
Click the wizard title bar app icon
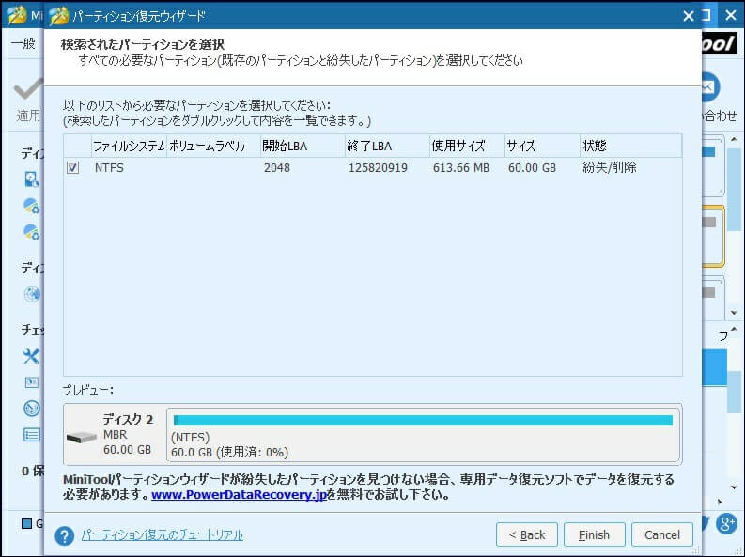tap(59, 16)
